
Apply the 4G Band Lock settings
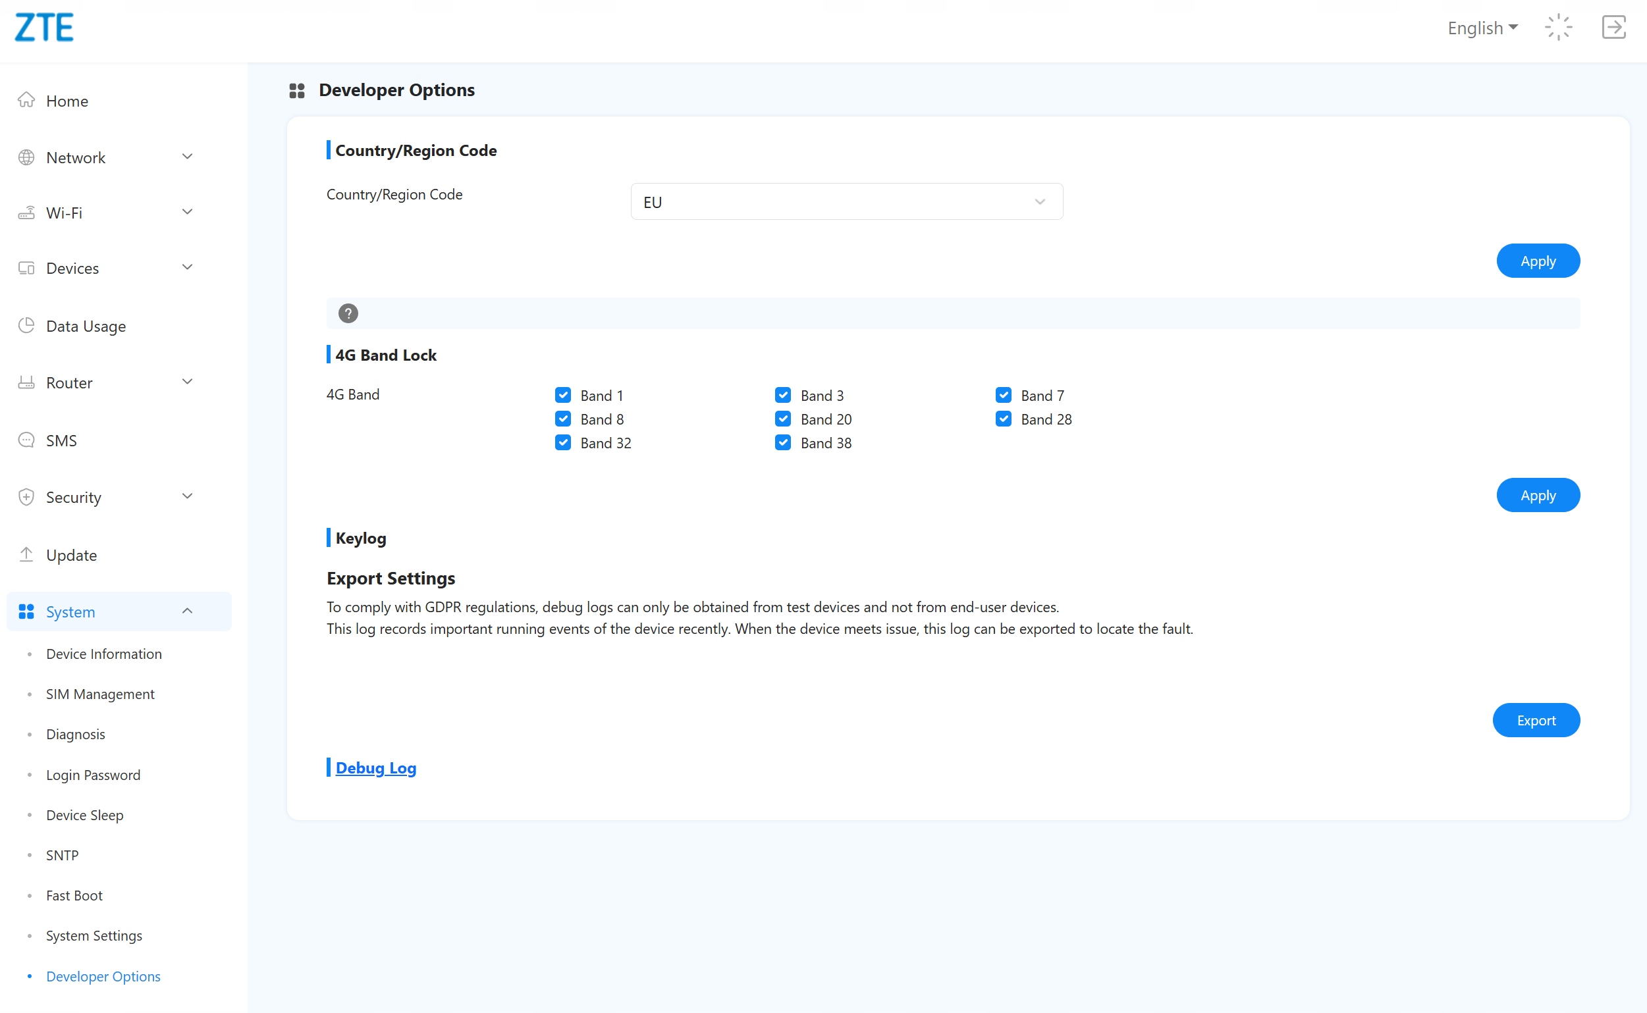[1537, 496]
